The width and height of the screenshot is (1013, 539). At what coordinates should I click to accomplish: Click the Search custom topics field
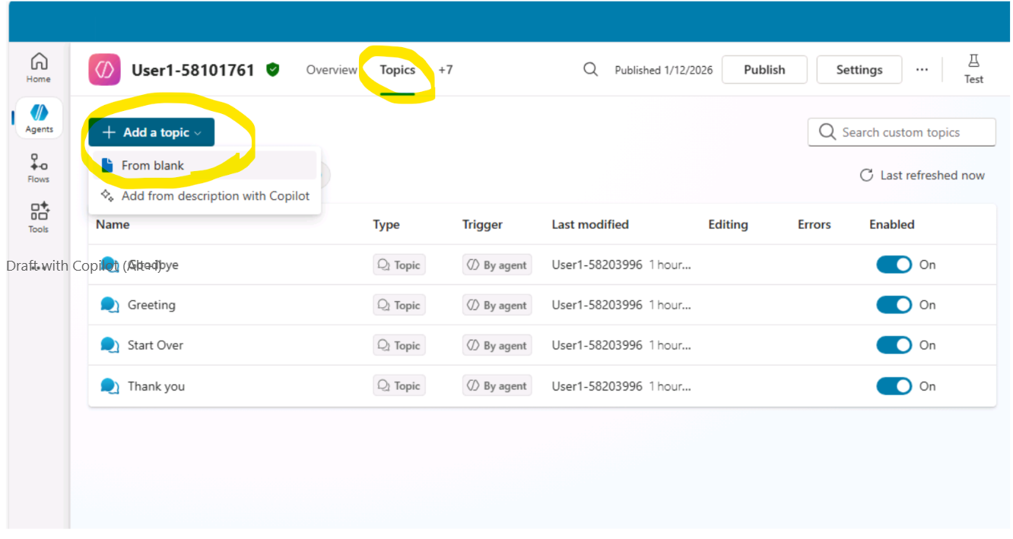coord(902,132)
